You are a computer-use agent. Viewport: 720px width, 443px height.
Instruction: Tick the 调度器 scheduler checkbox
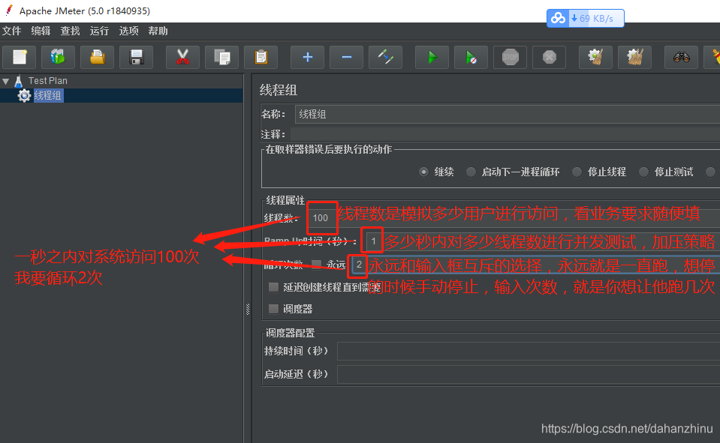274,309
